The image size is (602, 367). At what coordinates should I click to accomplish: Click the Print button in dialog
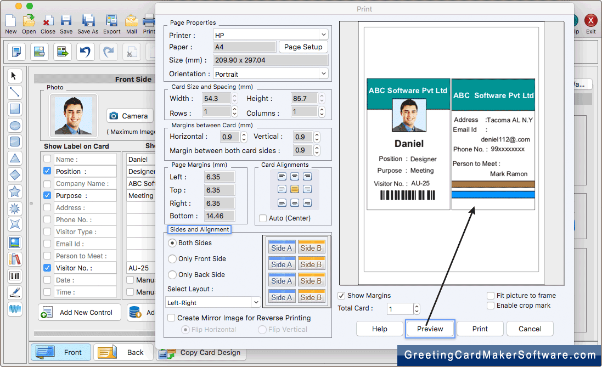480,329
